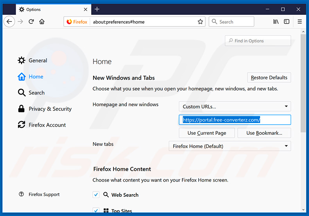Click the homepage custom URL field
The image size is (309, 216).
(235, 120)
